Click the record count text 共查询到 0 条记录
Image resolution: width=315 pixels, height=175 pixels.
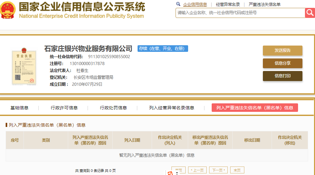coord(90,171)
